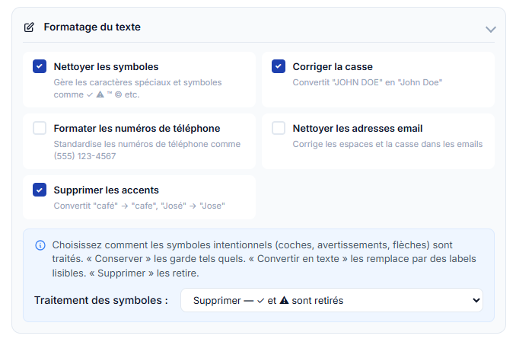The image size is (516, 342).
Task: Open the Traitement des symboles dropdown
Action: pyautogui.click(x=331, y=300)
